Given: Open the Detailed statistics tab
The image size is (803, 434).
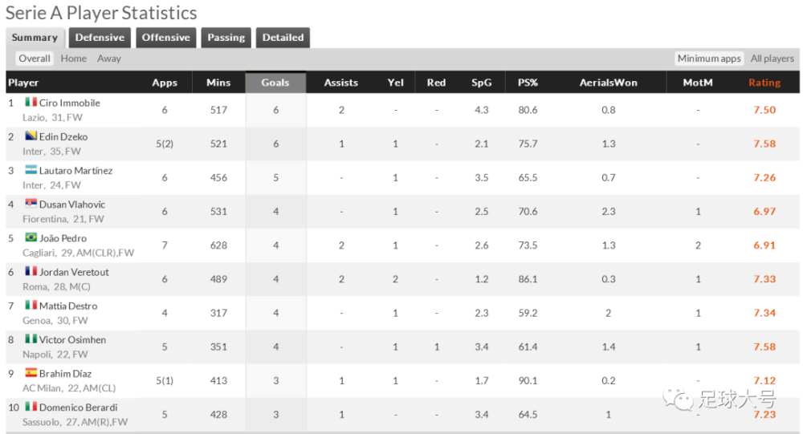Looking at the screenshot, I should [283, 38].
